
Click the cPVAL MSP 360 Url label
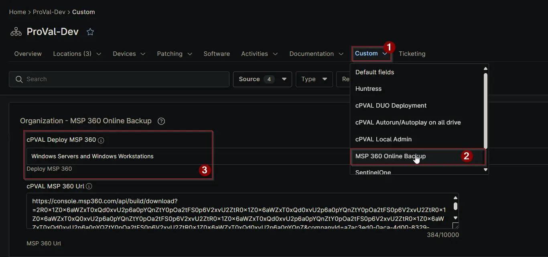coord(55,186)
